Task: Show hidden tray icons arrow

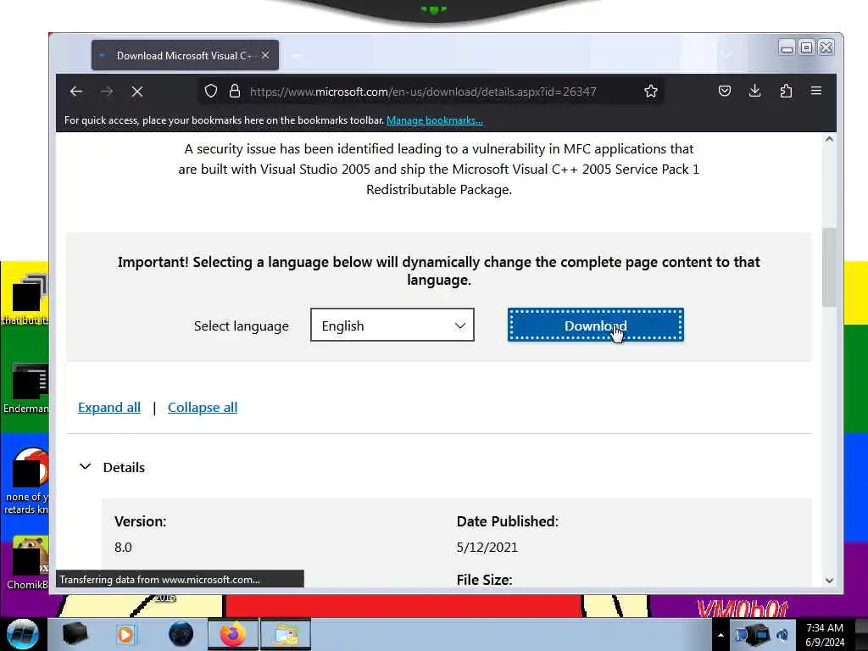Action: pos(721,635)
